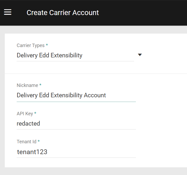Open the hamburger navigation menu
Screen dimensions: 187x175
(8, 12)
